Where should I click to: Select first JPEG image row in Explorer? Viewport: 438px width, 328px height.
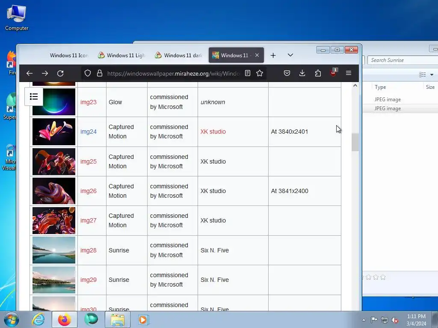tap(400, 99)
